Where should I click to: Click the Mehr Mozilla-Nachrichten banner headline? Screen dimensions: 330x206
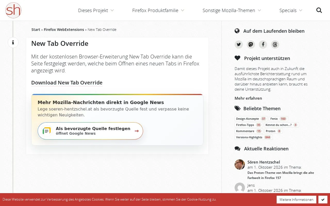[x=101, y=102]
